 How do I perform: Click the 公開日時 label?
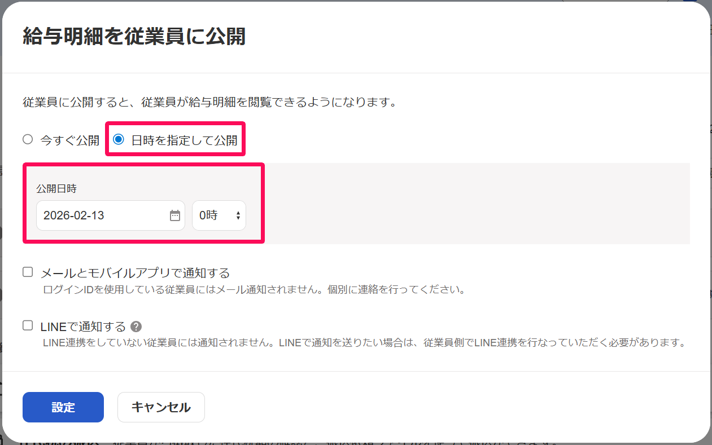coord(56,188)
